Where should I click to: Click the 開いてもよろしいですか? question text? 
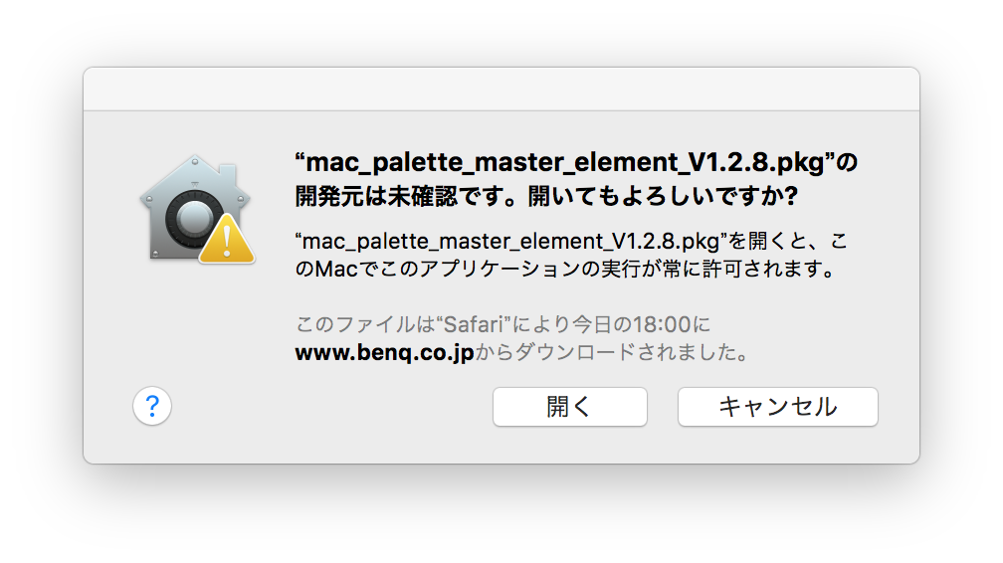point(662,196)
